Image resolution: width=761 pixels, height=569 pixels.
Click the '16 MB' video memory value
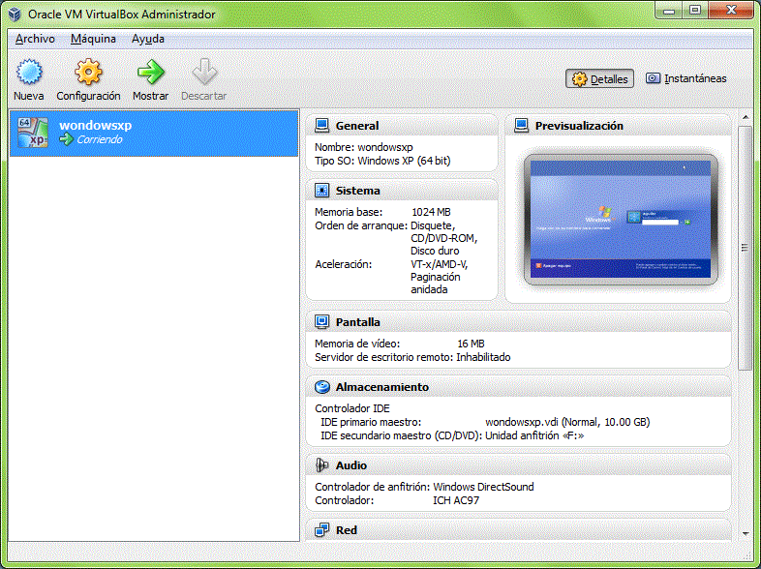point(471,344)
